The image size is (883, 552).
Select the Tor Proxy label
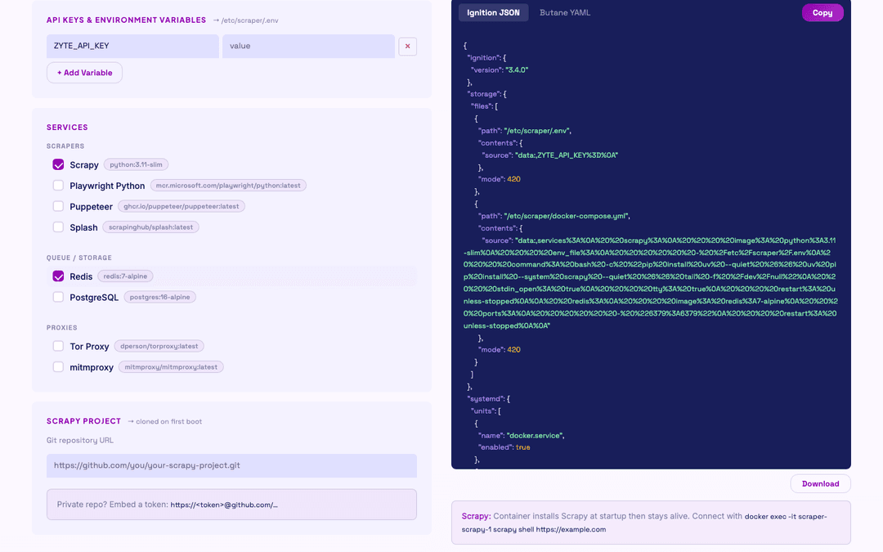pos(89,347)
